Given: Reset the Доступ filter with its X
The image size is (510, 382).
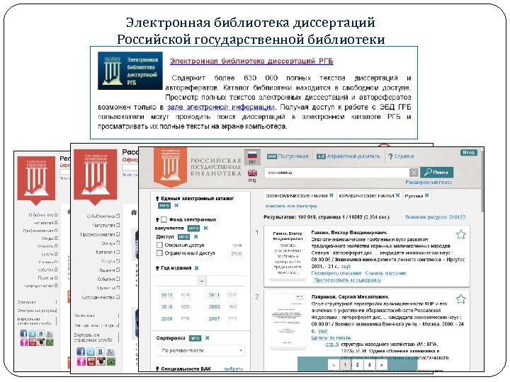Looking at the screenshot, I should pyautogui.click(x=195, y=237).
